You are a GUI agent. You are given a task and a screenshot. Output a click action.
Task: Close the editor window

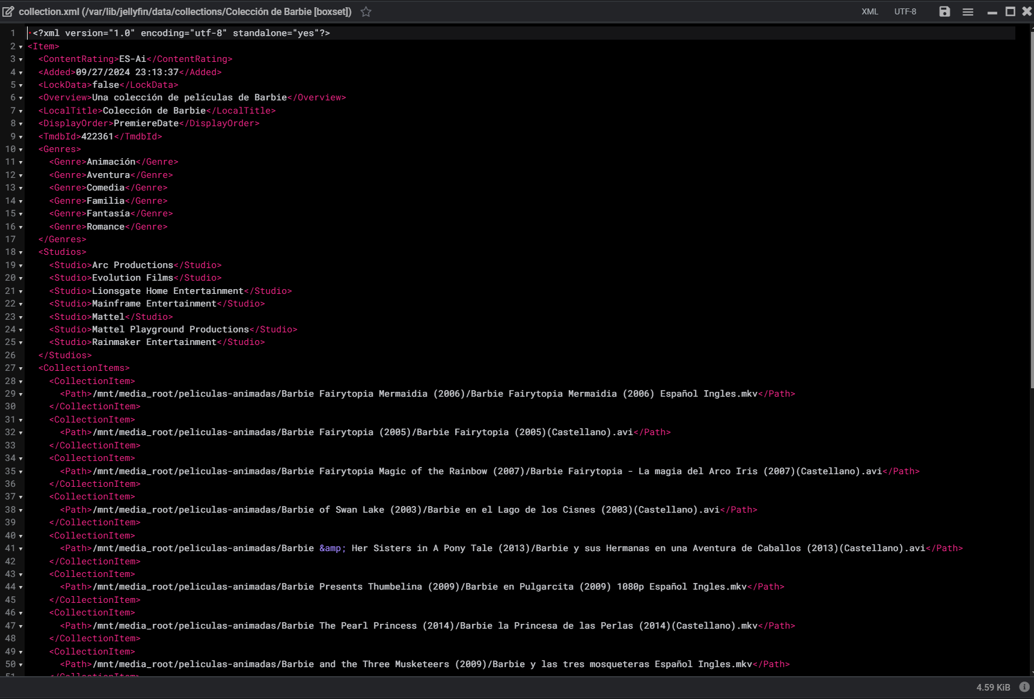coord(1027,11)
